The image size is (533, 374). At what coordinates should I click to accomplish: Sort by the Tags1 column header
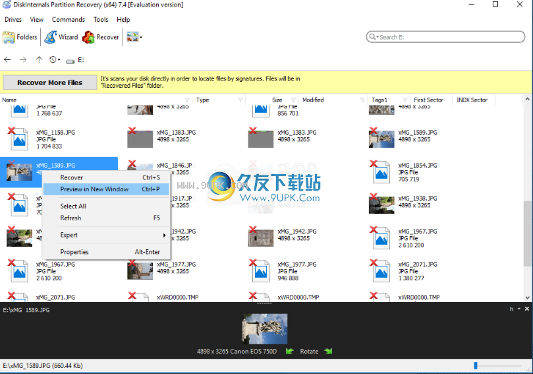pos(379,100)
